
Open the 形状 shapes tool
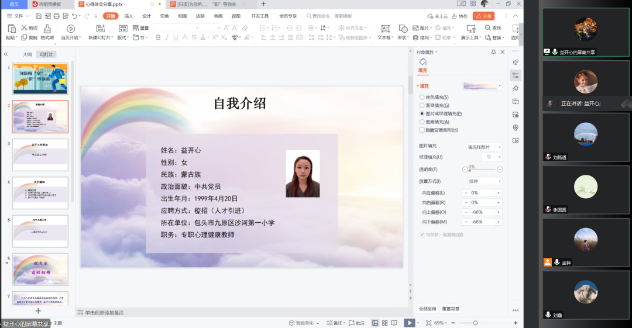click(x=403, y=29)
